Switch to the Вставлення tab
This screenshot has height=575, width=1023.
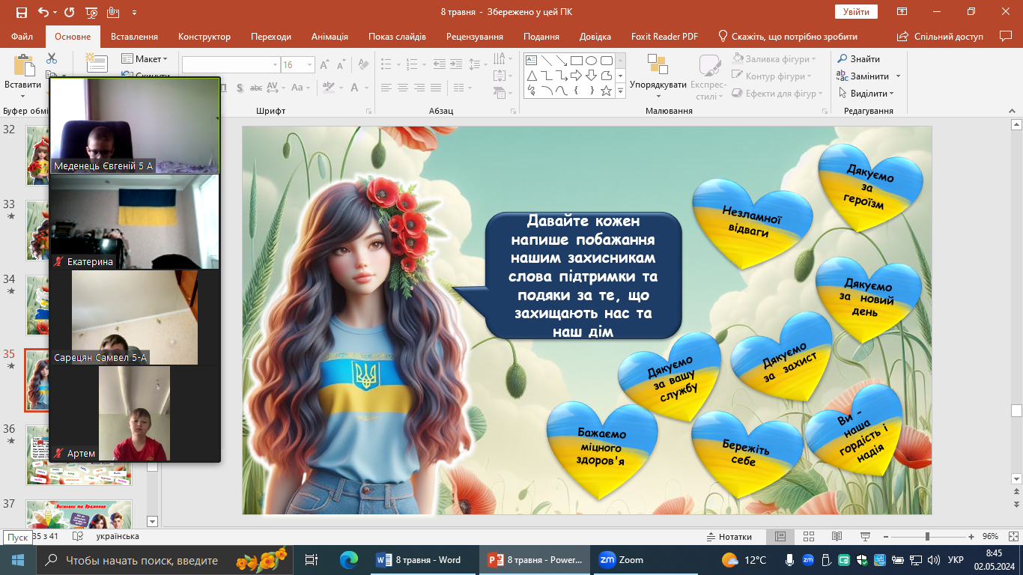click(x=134, y=37)
